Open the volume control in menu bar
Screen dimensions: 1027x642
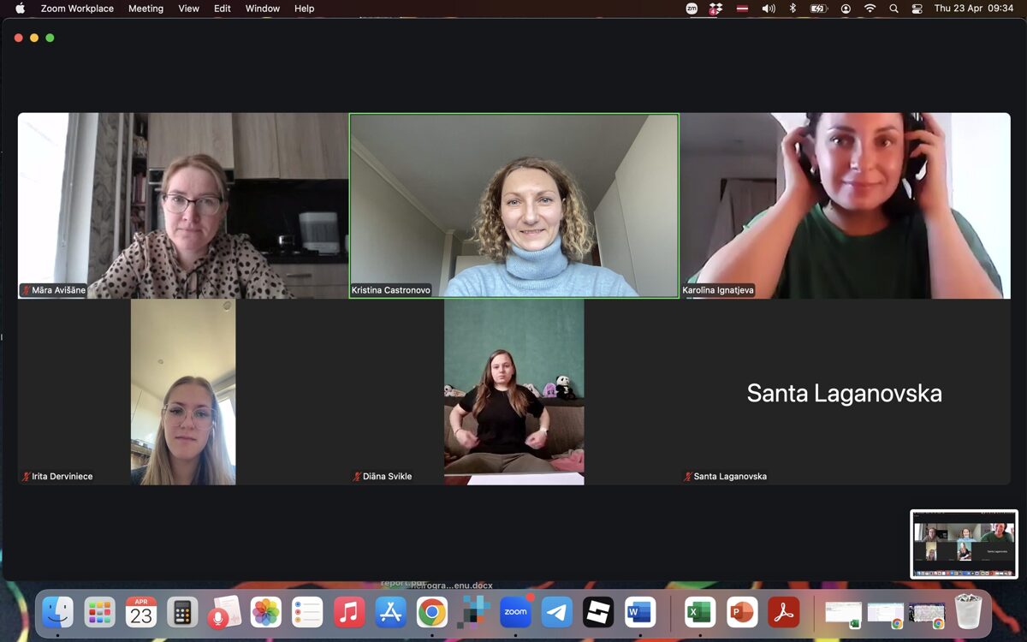point(768,9)
